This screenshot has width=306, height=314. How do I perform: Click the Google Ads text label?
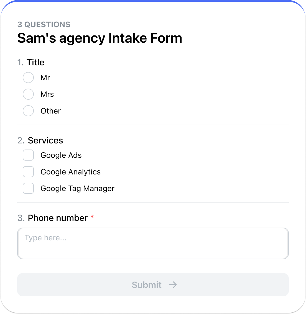pos(61,155)
